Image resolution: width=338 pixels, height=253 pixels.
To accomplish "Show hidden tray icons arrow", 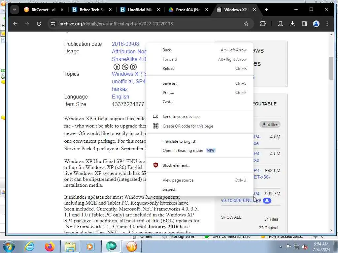I will click(281, 247).
